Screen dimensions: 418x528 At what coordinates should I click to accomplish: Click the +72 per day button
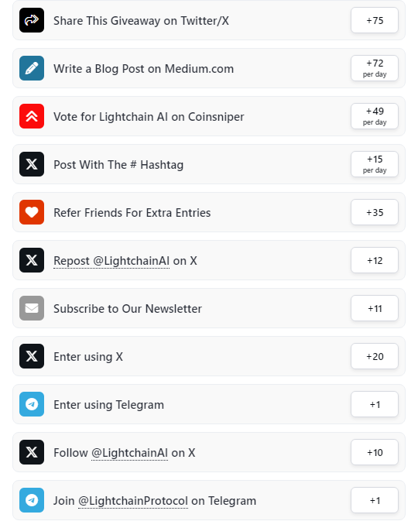(x=375, y=68)
